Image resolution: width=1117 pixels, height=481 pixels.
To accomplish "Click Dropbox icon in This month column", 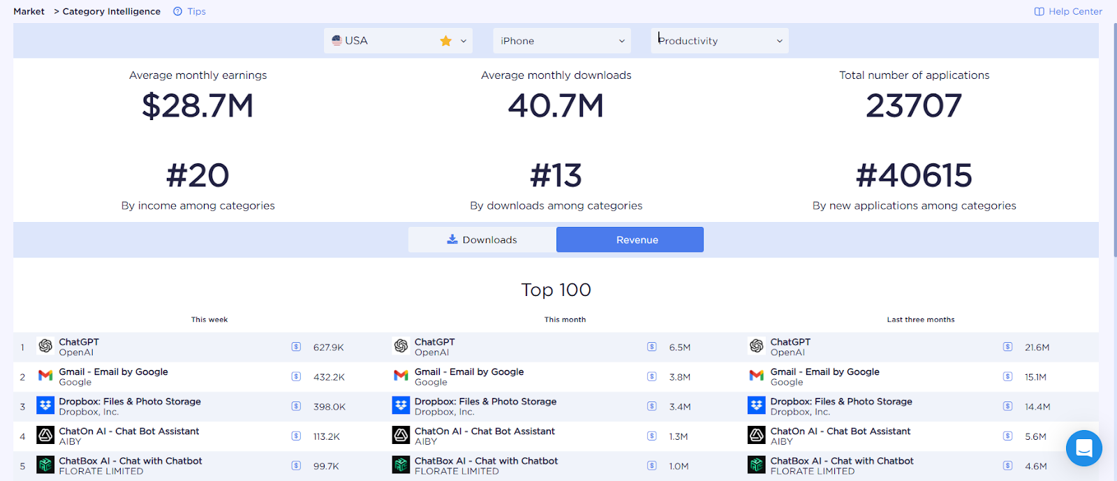I will [x=401, y=406].
